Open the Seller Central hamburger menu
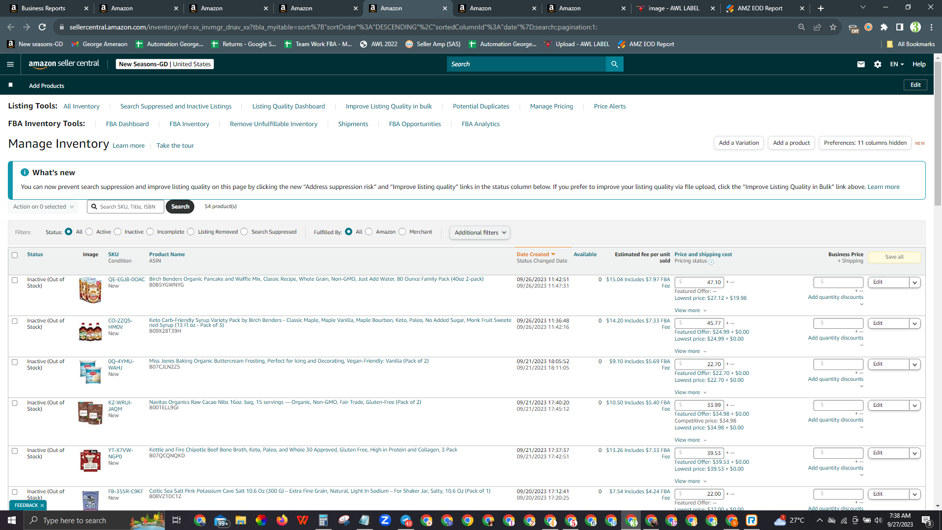Image resolution: width=942 pixels, height=530 pixels. [x=10, y=64]
